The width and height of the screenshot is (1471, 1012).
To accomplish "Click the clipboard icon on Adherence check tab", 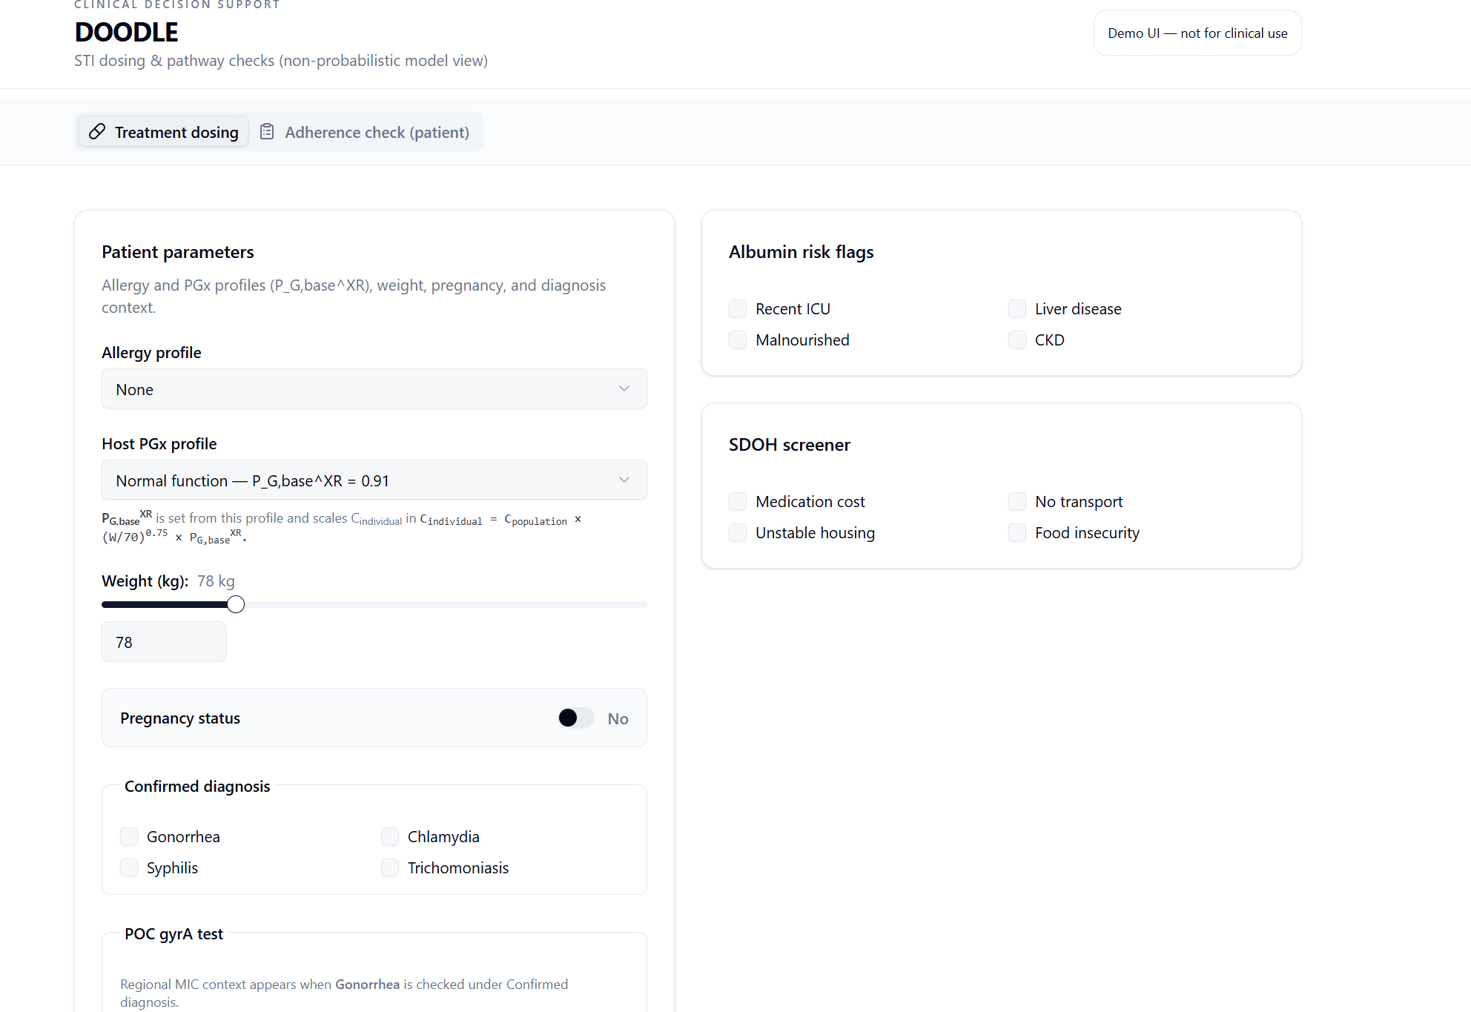I will pos(267,132).
